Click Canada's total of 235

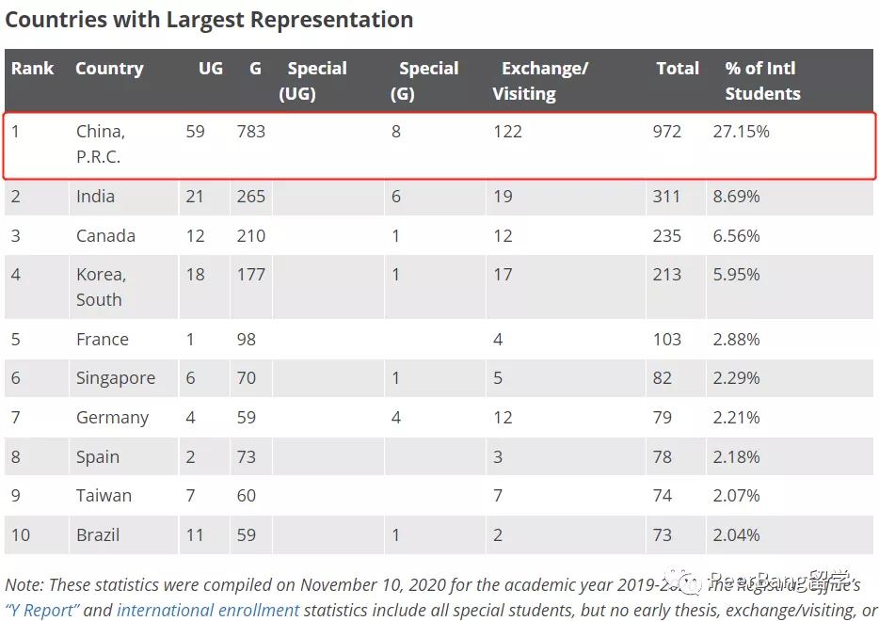tap(666, 236)
